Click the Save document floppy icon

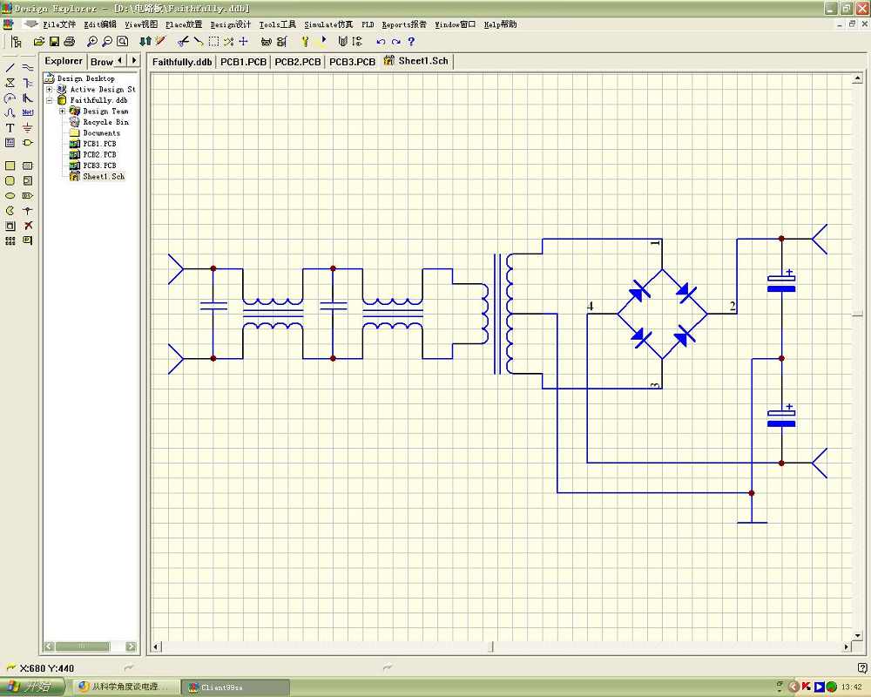tap(54, 42)
